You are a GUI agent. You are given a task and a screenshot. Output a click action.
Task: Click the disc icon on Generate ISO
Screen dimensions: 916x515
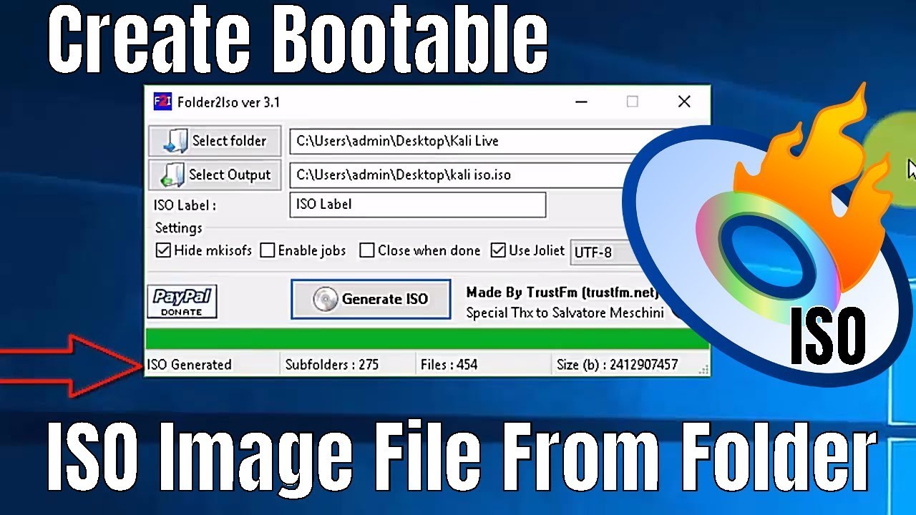click(326, 299)
